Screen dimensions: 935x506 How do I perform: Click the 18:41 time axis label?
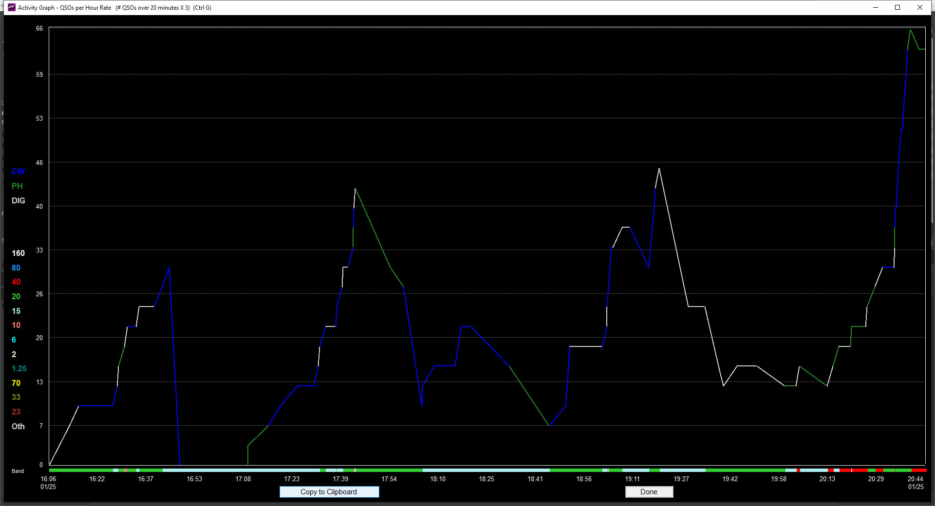[535, 479]
